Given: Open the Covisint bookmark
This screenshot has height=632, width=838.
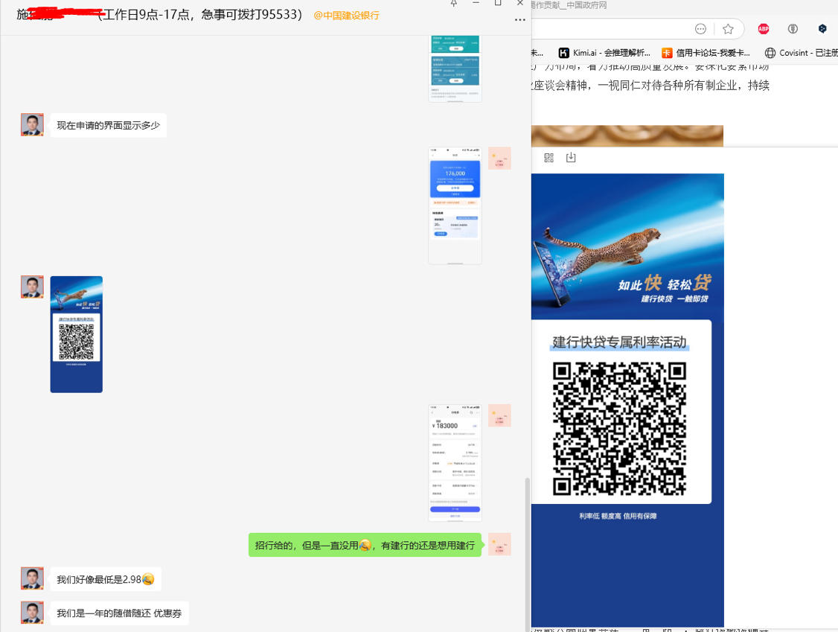Looking at the screenshot, I should point(801,53).
